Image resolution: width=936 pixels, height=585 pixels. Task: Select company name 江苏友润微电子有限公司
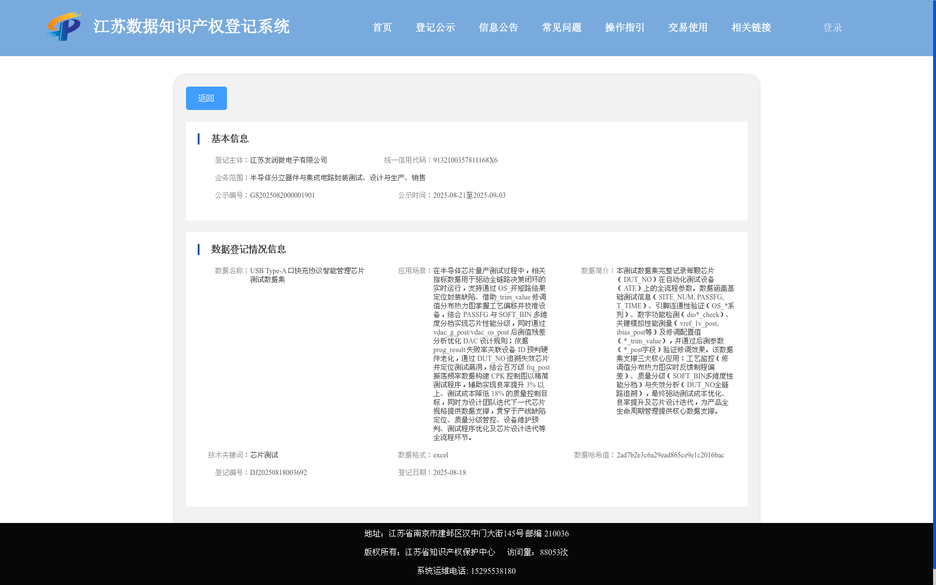288,160
